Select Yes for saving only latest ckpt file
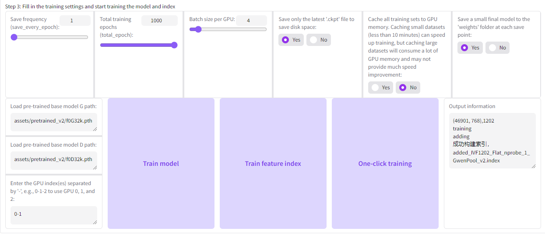This screenshot has height=235, width=545. (x=291, y=40)
